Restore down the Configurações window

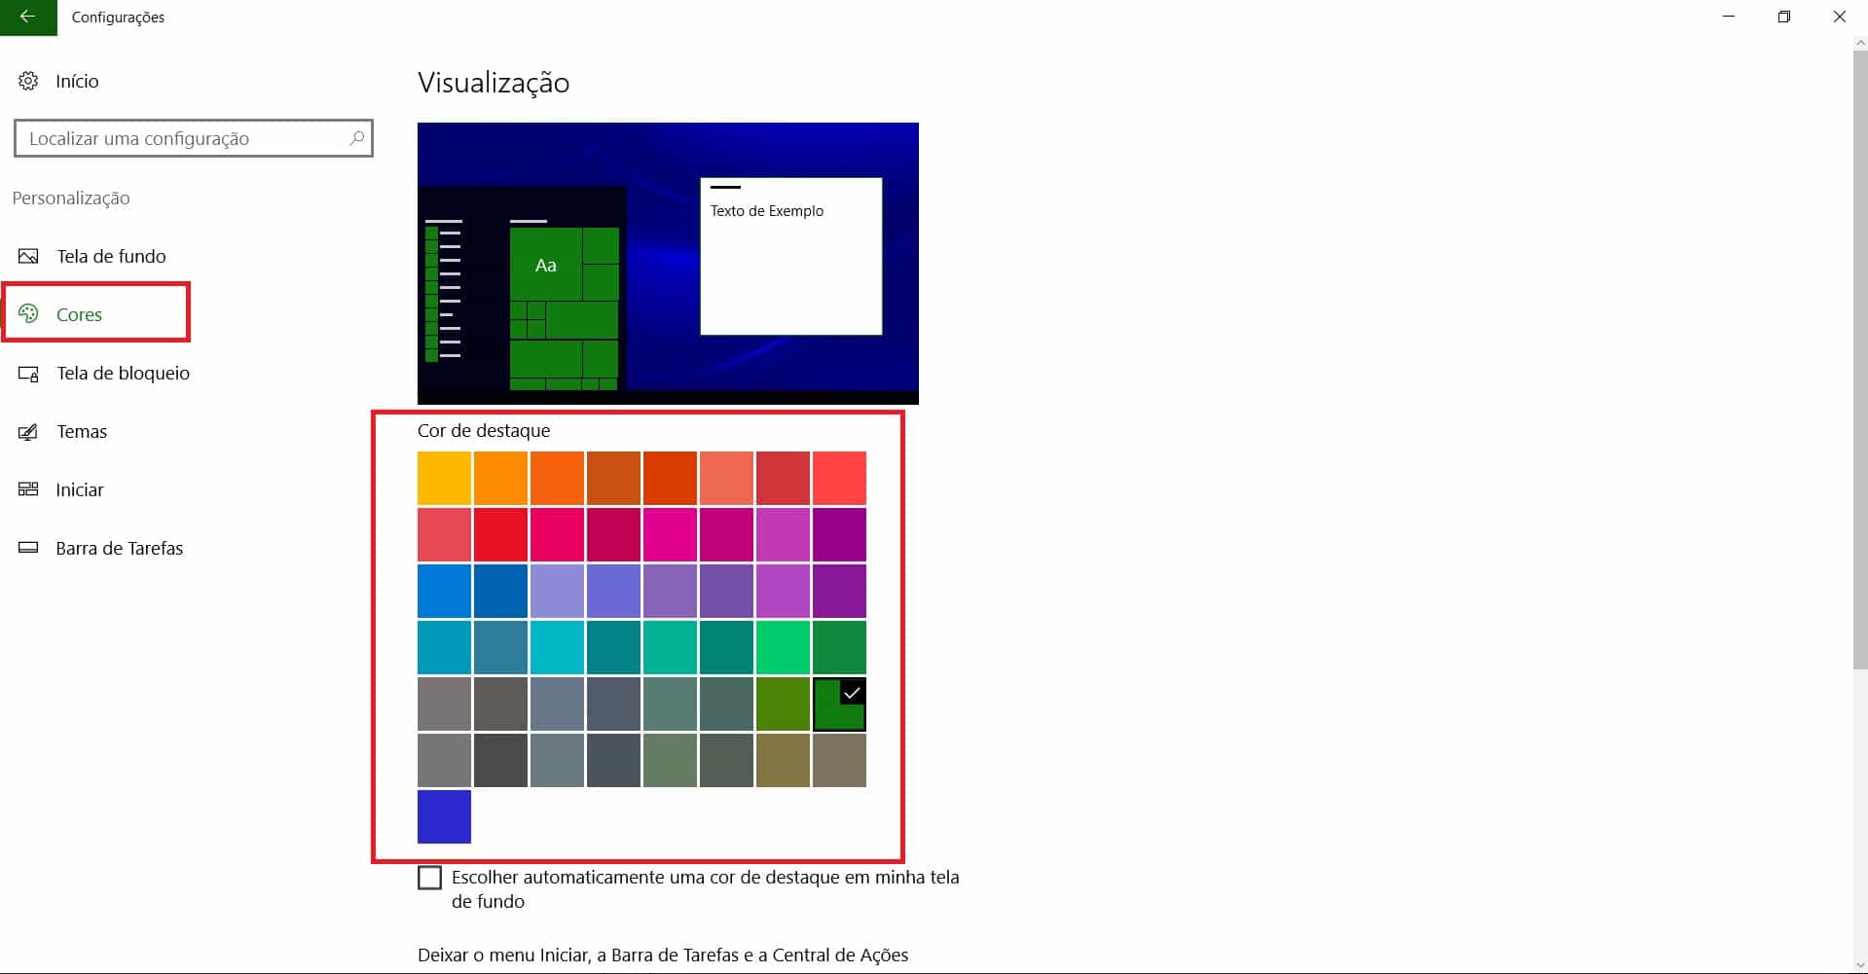pyautogui.click(x=1784, y=17)
